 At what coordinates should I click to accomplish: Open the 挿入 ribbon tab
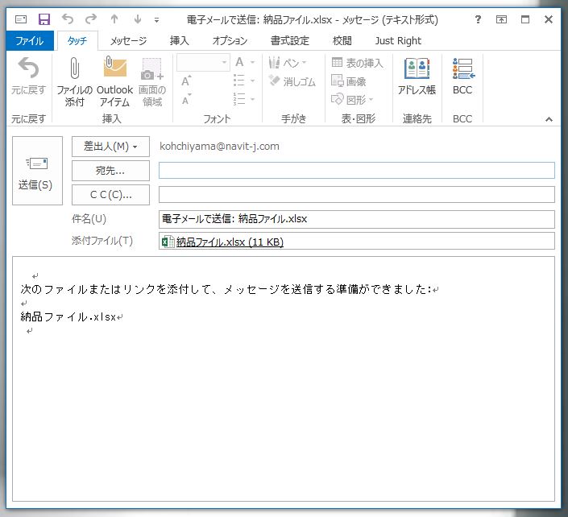pos(180,40)
